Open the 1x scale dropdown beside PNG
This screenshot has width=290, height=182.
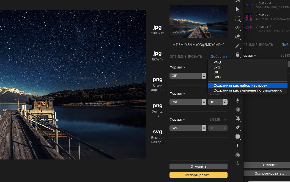[x=218, y=102]
